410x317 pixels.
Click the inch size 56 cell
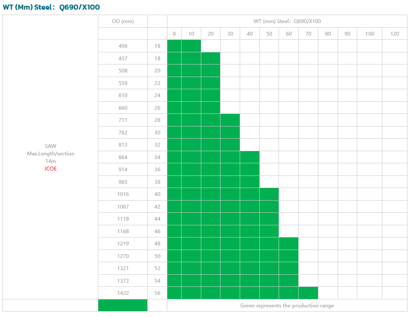tap(157, 293)
